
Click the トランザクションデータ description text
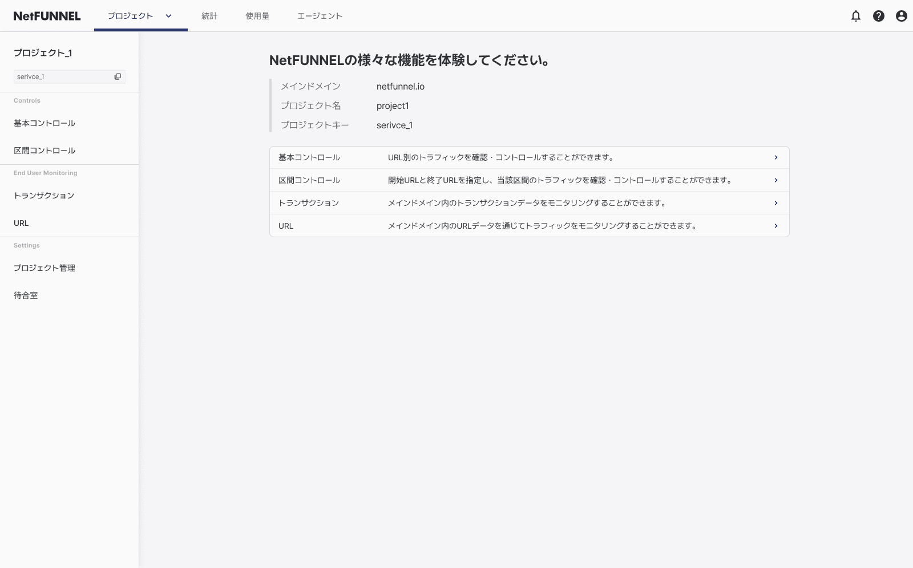pos(527,203)
